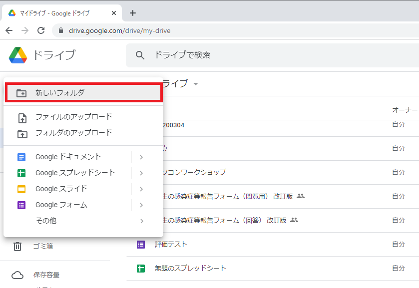Click the padlock icon in the address bar
The image size is (419, 288).
[x=61, y=30]
